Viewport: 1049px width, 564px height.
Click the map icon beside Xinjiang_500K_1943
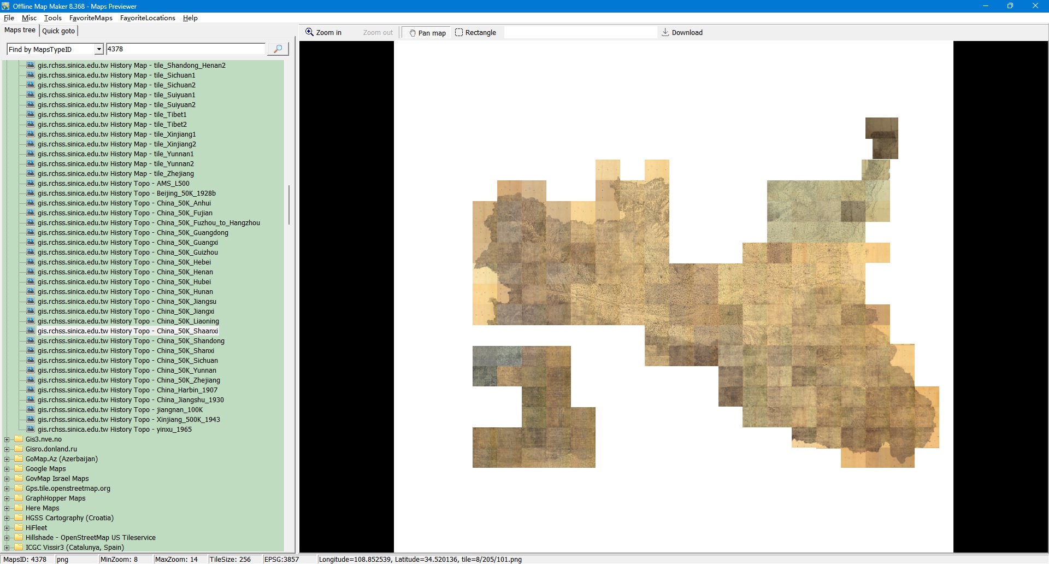tap(31, 420)
